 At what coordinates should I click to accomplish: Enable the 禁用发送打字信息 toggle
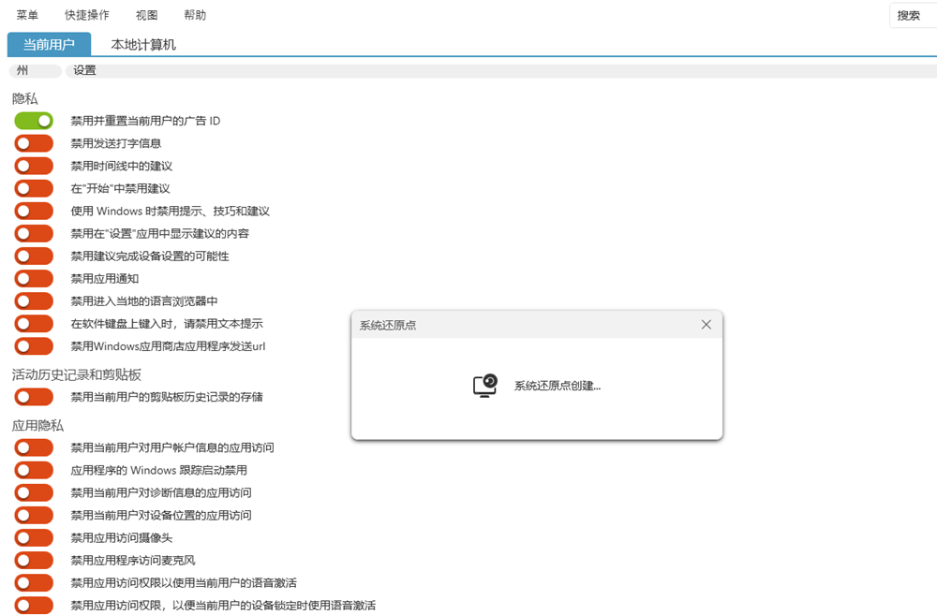click(x=34, y=143)
